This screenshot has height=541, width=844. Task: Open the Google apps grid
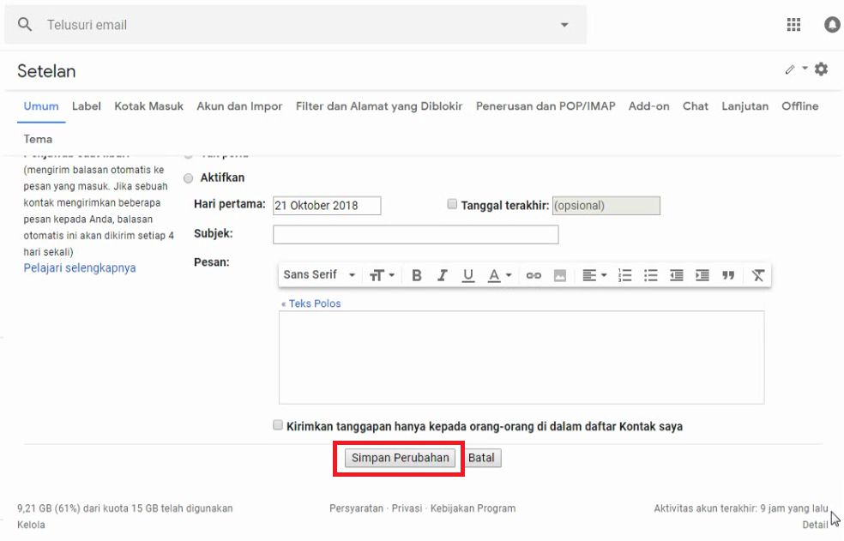click(x=793, y=24)
